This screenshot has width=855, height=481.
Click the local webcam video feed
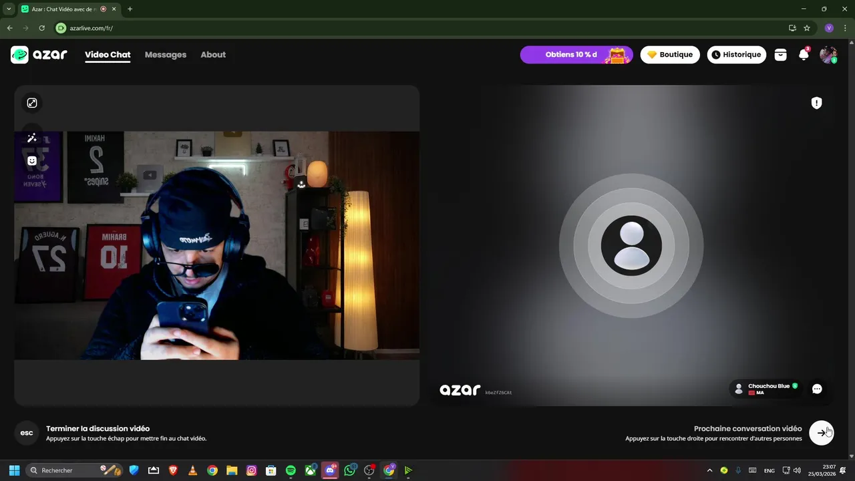coord(217,245)
